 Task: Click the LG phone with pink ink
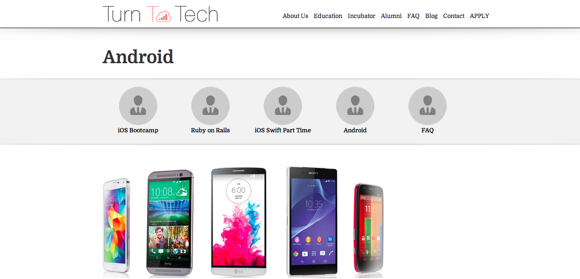tap(238, 222)
